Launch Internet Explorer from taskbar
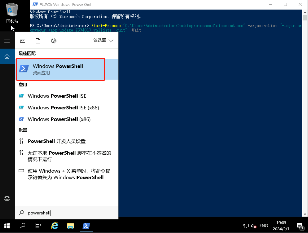 point(54,226)
